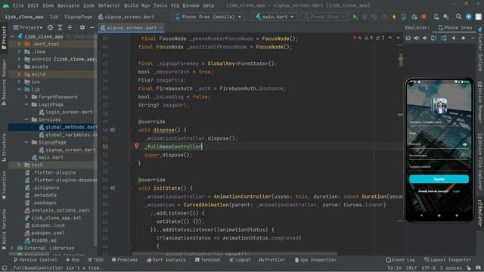This screenshot has height=272, width=484.
Task: Open the Phone Oreo (mobile) device selector
Action: 209,17
